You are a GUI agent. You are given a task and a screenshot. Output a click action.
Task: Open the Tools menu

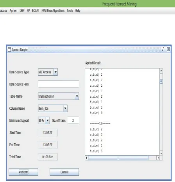tap(70, 11)
